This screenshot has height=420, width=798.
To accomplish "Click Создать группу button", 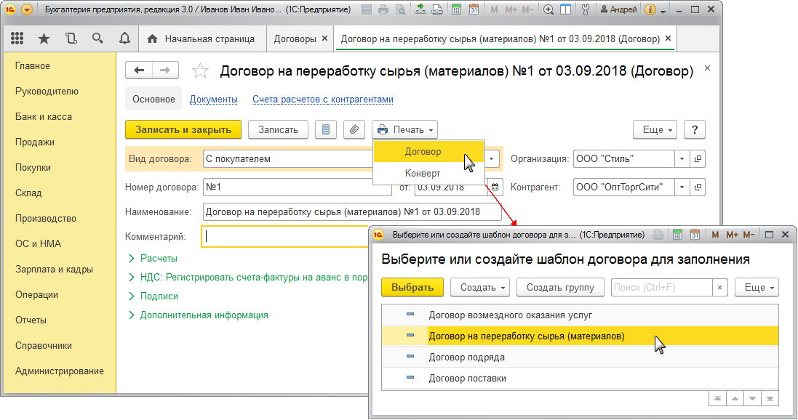I will [560, 287].
